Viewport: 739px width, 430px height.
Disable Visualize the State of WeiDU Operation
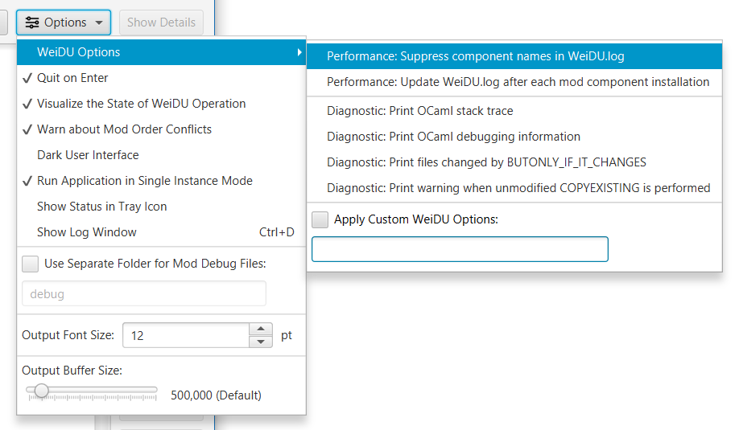pos(141,104)
